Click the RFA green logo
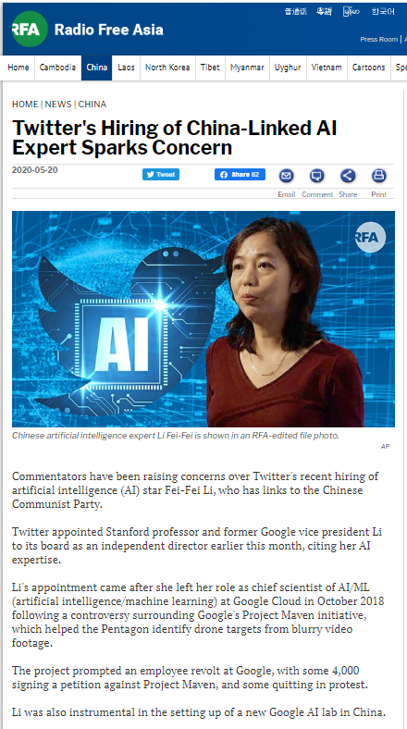Image resolution: width=407 pixels, height=729 pixels. pyautogui.click(x=30, y=29)
